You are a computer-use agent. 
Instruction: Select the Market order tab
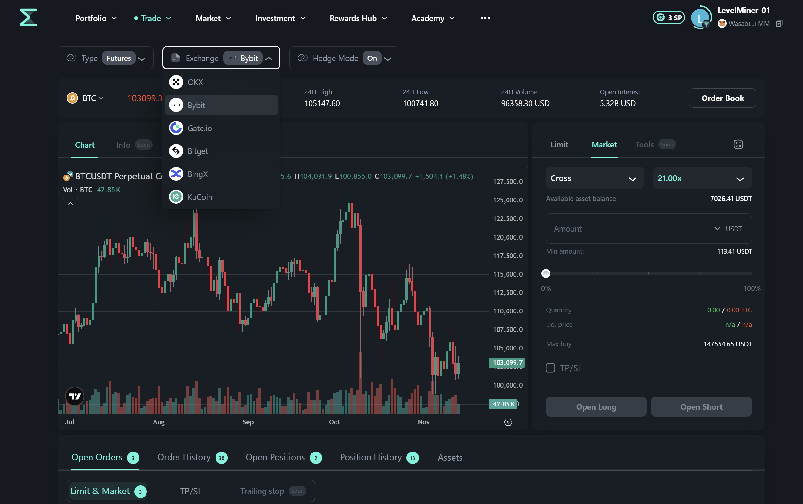pyautogui.click(x=604, y=145)
